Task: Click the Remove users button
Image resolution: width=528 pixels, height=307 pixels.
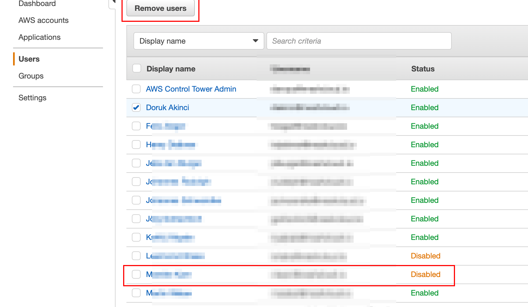Action: click(x=160, y=8)
